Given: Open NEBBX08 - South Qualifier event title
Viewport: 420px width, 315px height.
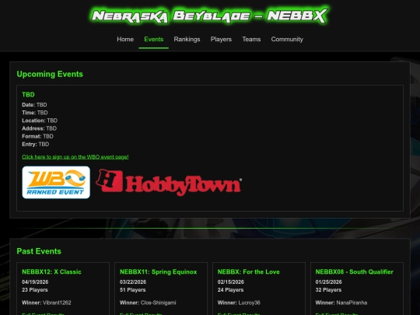Looking at the screenshot, I should pyautogui.click(x=354, y=272).
